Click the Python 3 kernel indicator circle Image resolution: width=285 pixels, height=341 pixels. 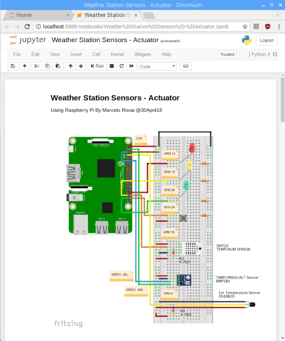275,54
